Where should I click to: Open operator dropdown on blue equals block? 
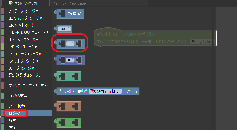(x=70, y=44)
